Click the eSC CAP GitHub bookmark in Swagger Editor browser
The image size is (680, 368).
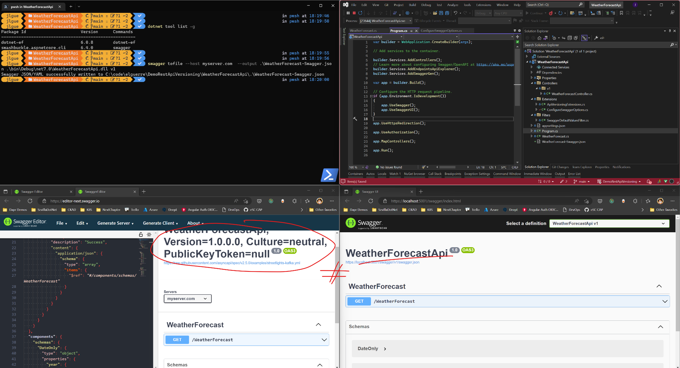tap(253, 210)
